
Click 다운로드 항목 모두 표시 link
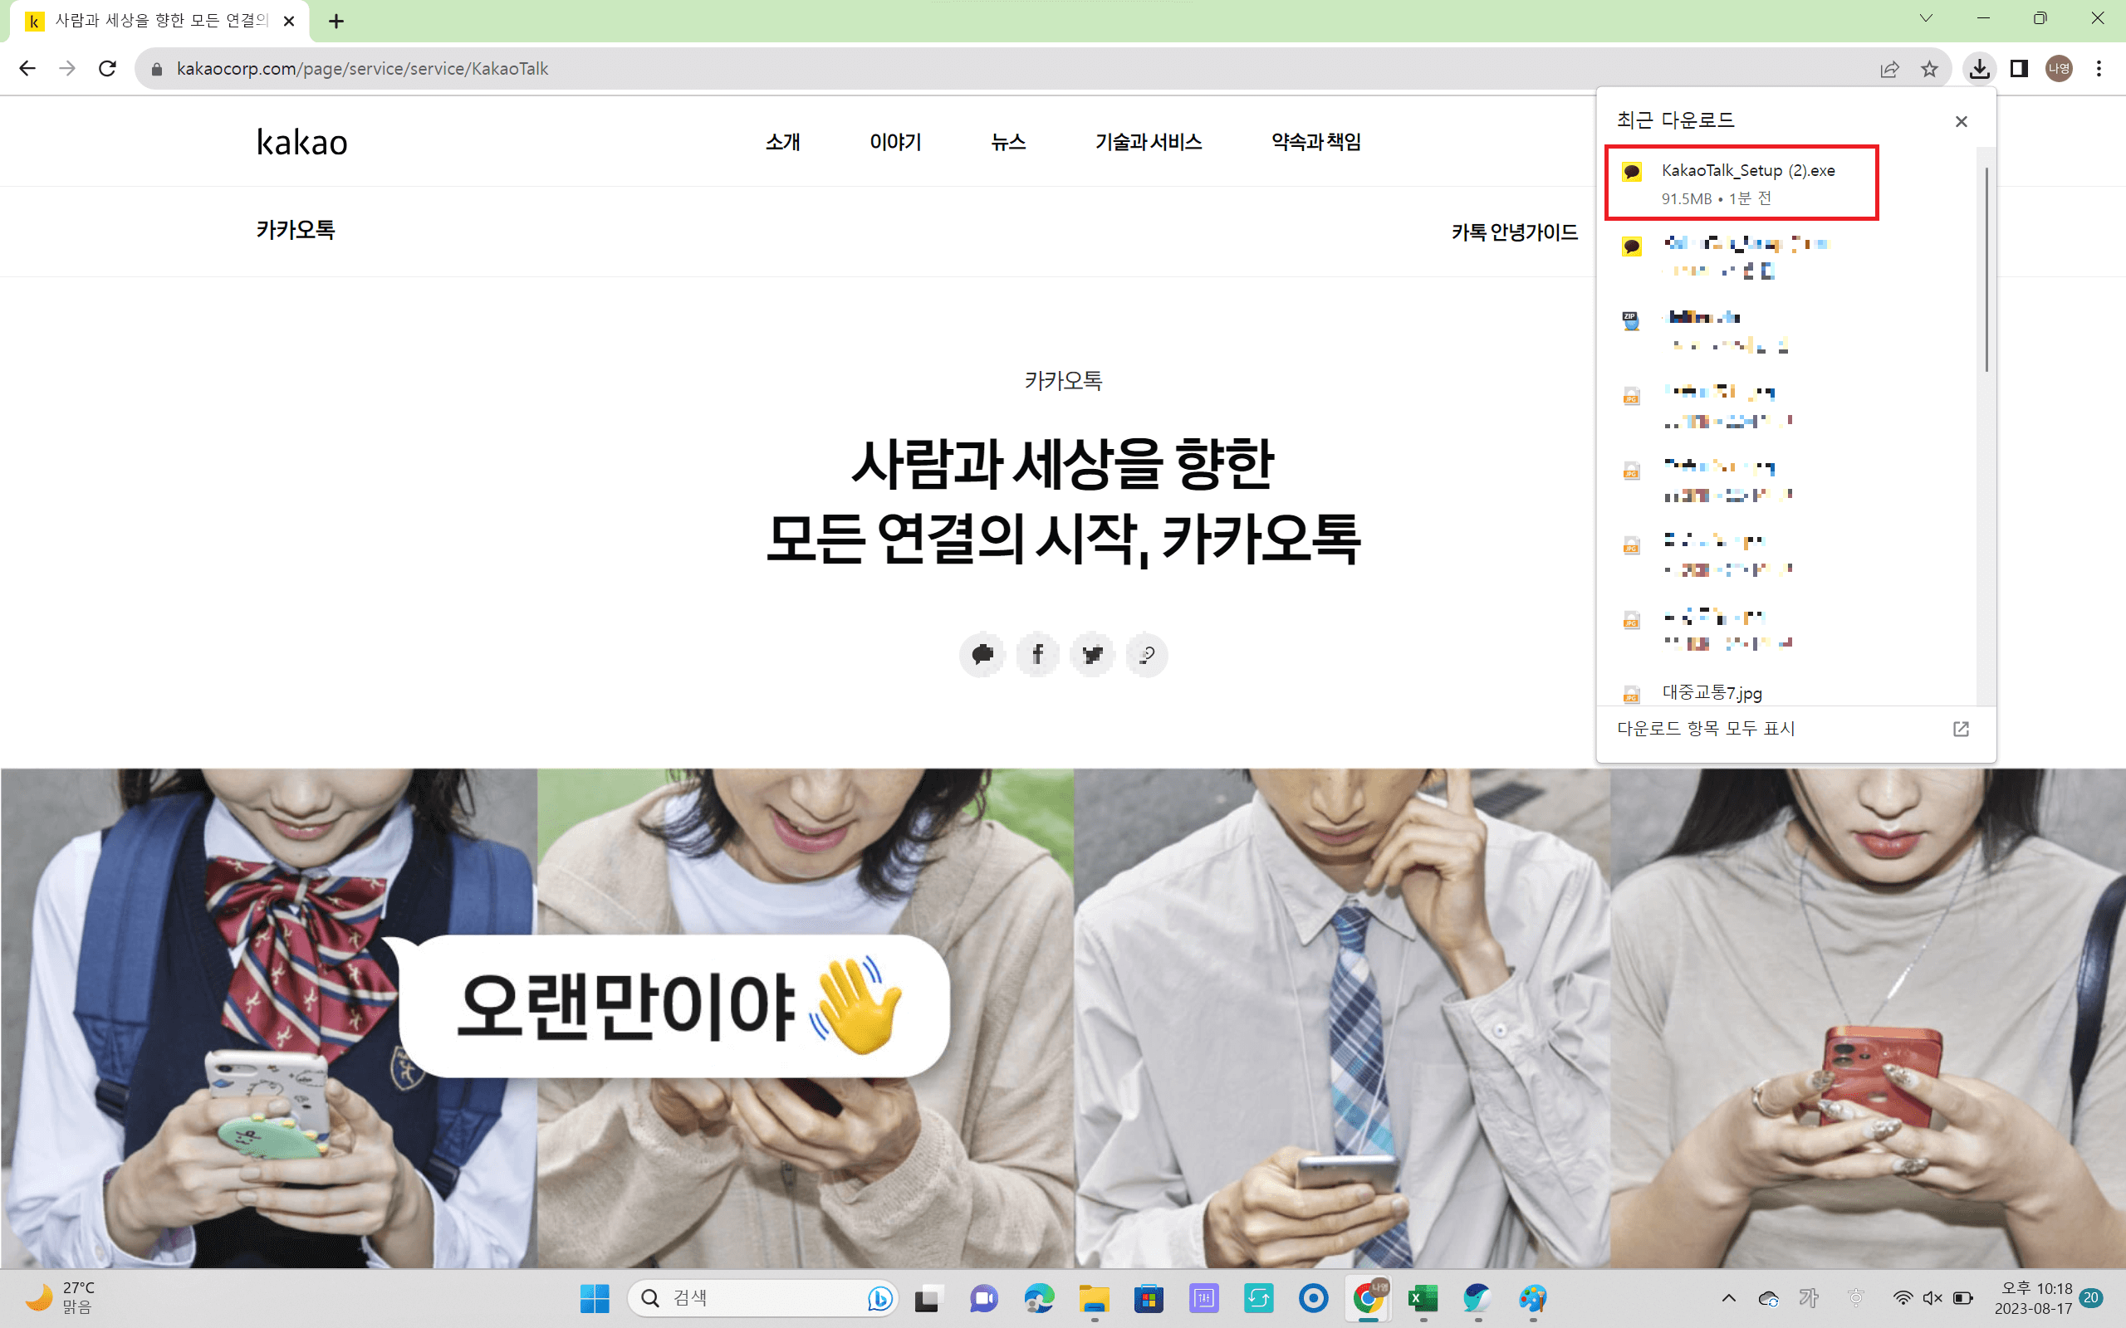(1706, 728)
